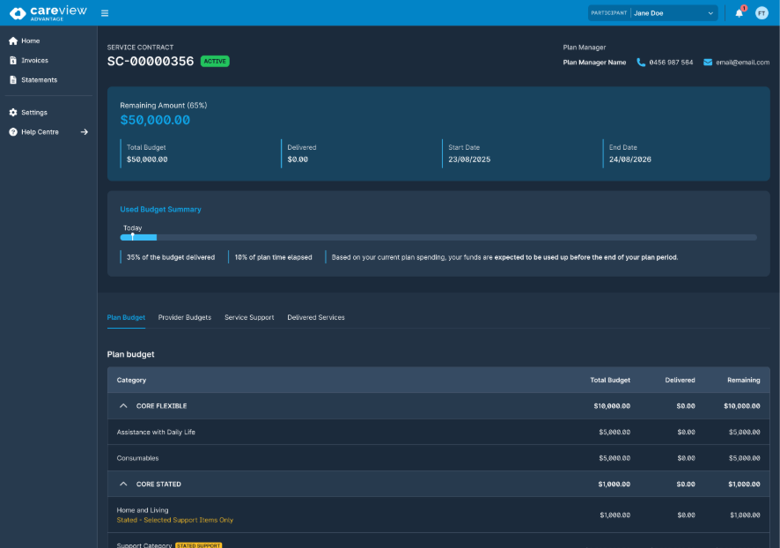Select the Assistance with Daily Life row

click(x=156, y=433)
